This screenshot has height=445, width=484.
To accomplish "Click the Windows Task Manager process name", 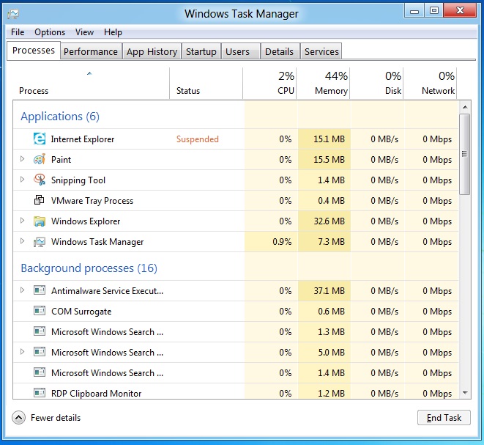I will click(x=97, y=242).
